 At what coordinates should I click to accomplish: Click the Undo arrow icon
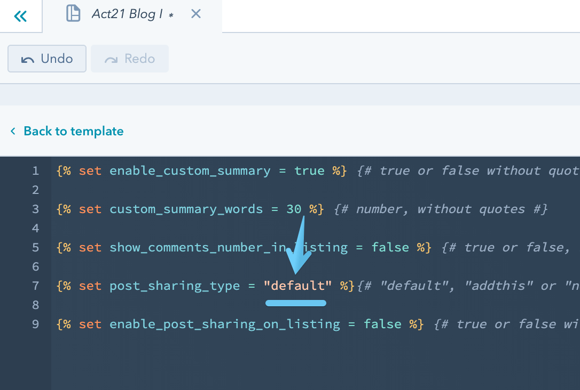[34, 58]
